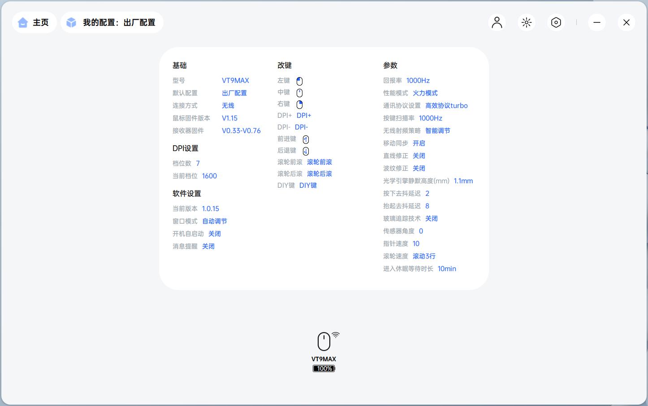The image size is (648, 406).
Task: Click the 滚轮前滚 mapping value
Action: click(320, 162)
